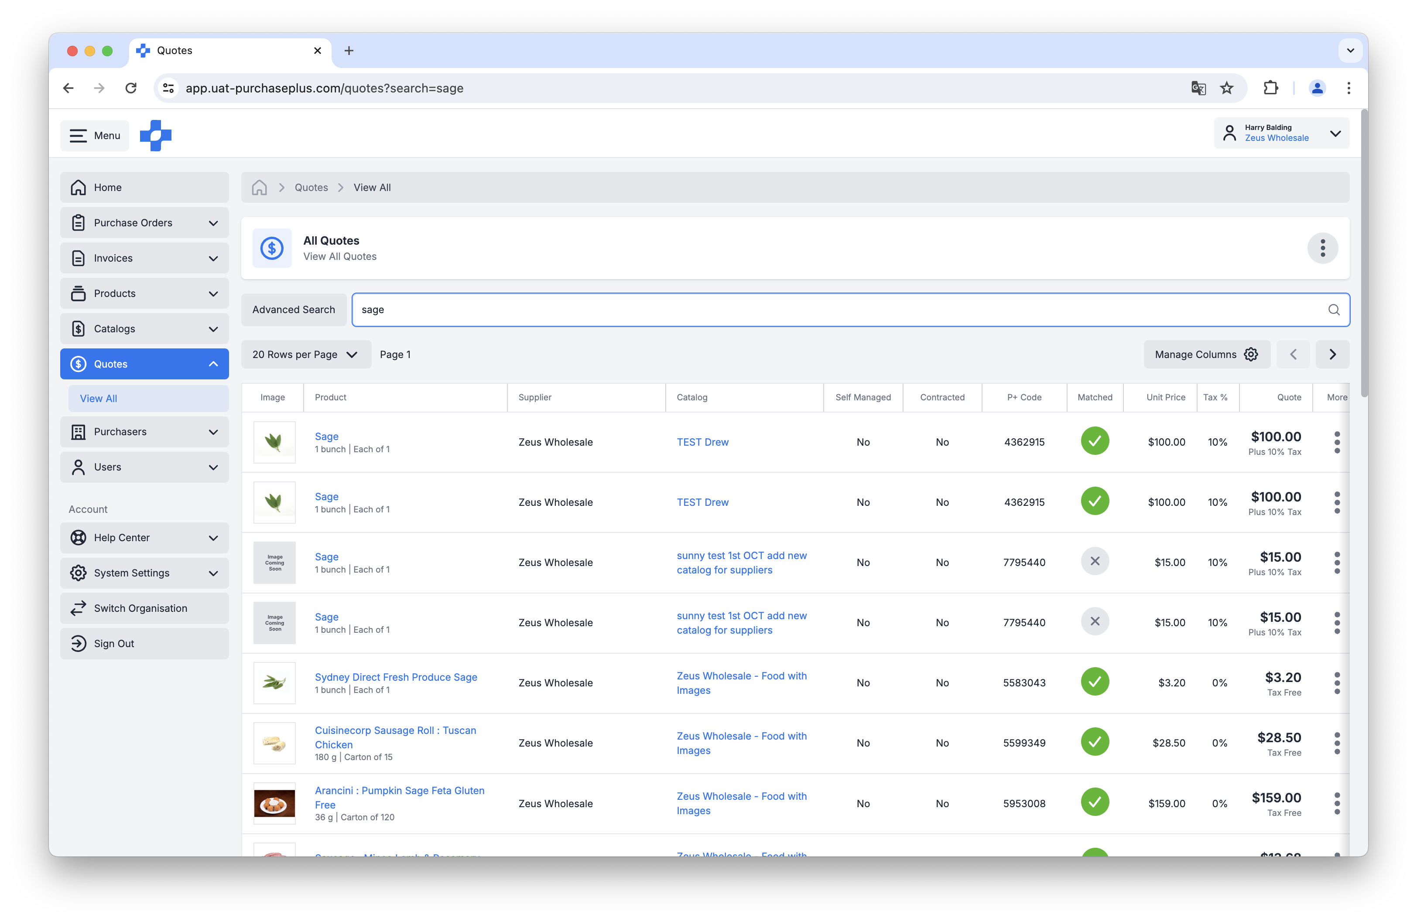Click first Sage product thumbnail
Image resolution: width=1417 pixels, height=921 pixels.
tap(274, 442)
